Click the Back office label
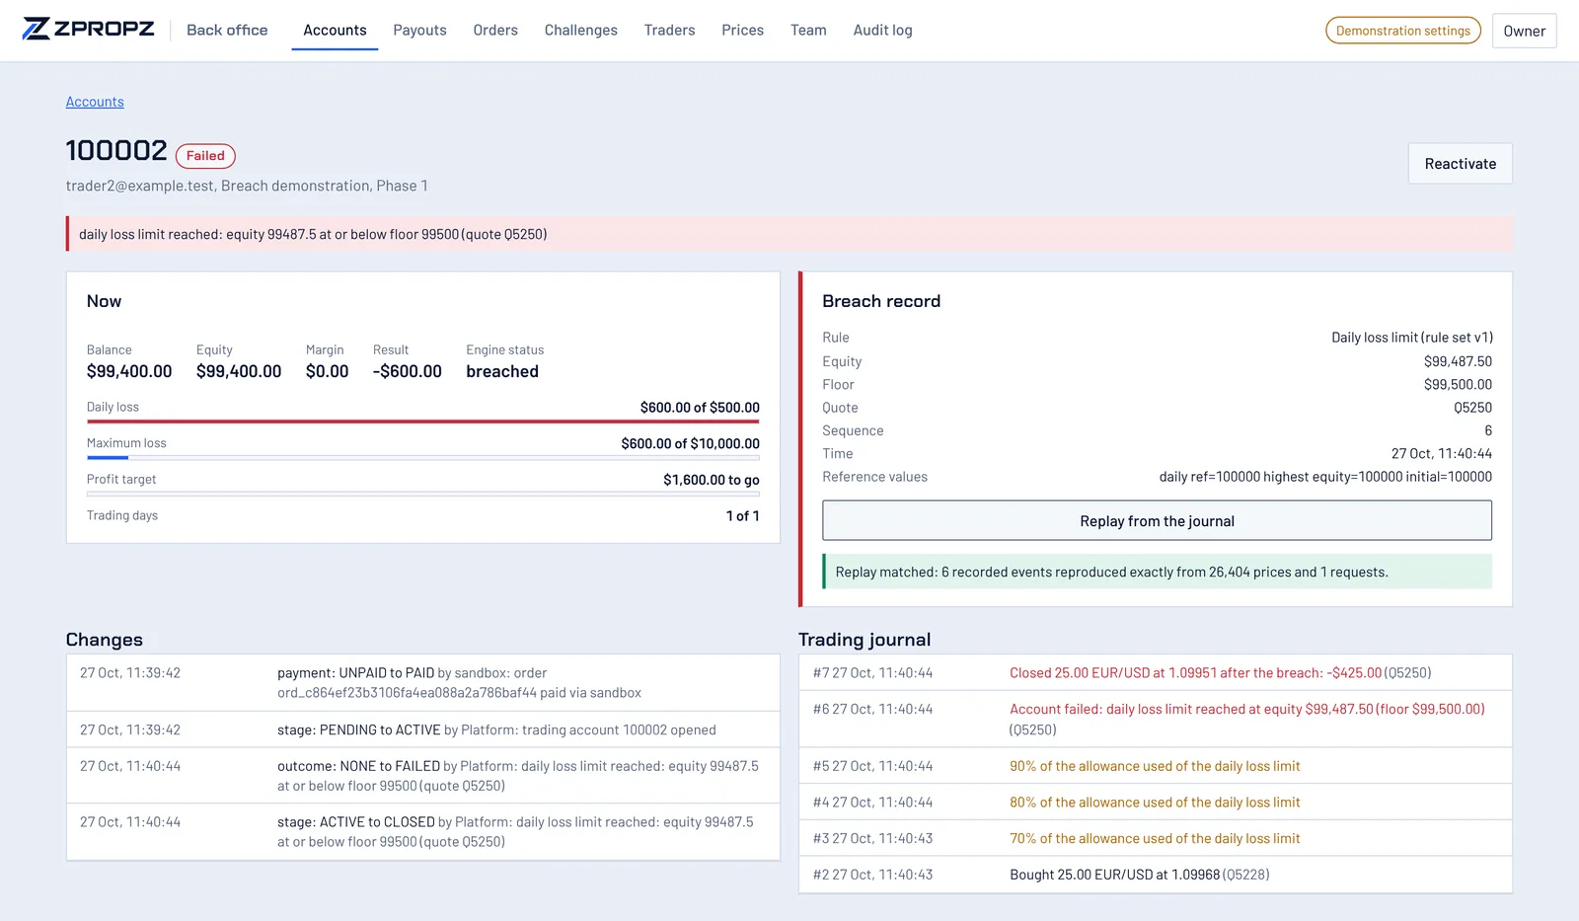The image size is (1579, 921). pyautogui.click(x=227, y=31)
